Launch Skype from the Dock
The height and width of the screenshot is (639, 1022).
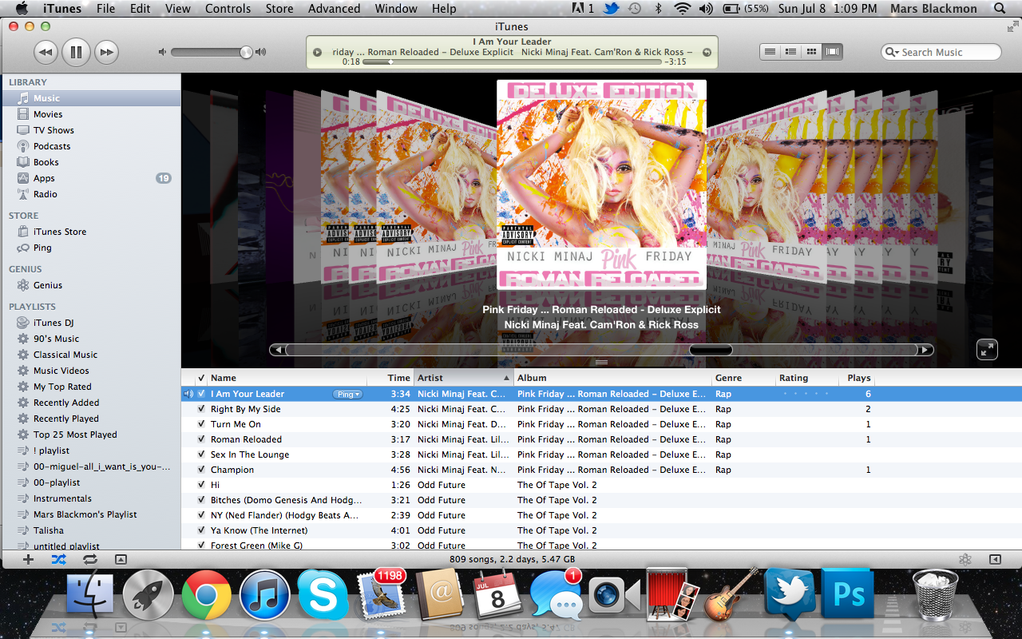323,594
